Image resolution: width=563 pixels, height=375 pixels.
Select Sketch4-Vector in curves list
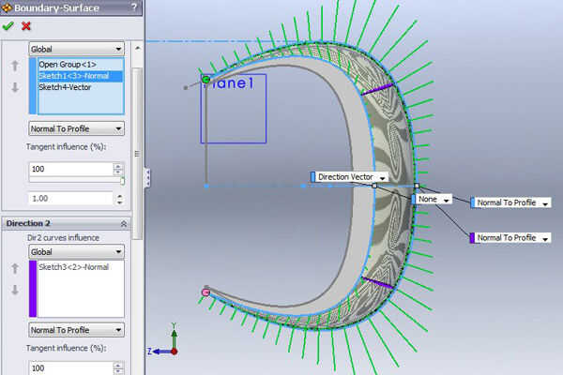coord(81,87)
